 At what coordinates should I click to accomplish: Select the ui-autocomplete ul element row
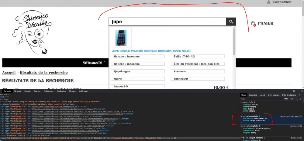point(120,138)
